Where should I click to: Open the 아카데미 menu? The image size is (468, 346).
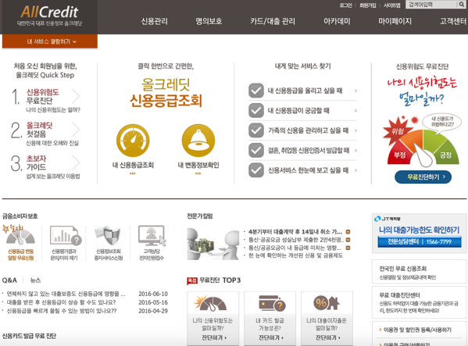click(337, 21)
